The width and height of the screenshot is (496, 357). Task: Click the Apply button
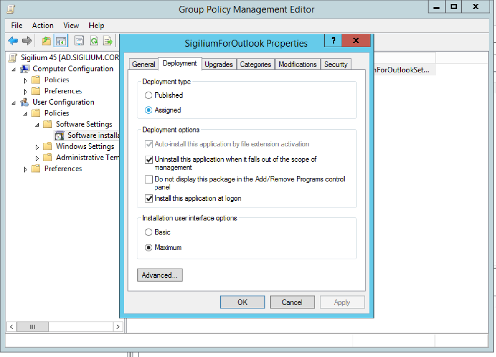[x=342, y=302]
